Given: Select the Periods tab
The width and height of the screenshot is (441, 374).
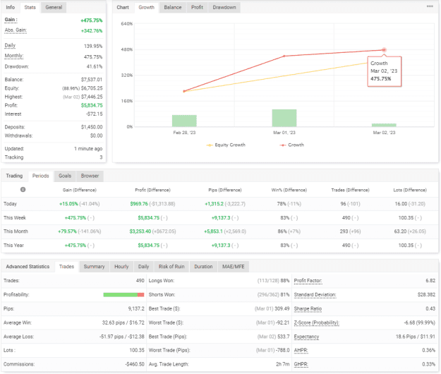Looking at the screenshot, I should [40, 176].
